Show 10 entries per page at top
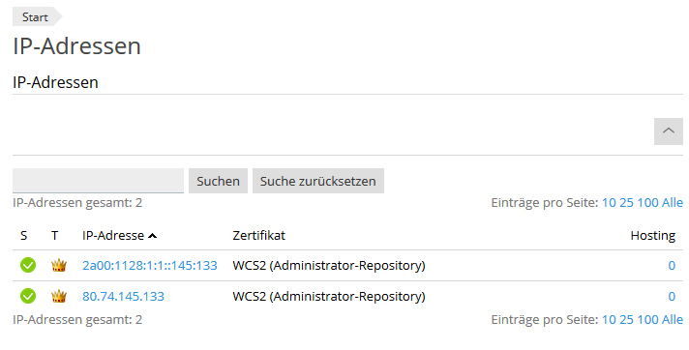Image resolution: width=689 pixels, height=350 pixels. (609, 203)
